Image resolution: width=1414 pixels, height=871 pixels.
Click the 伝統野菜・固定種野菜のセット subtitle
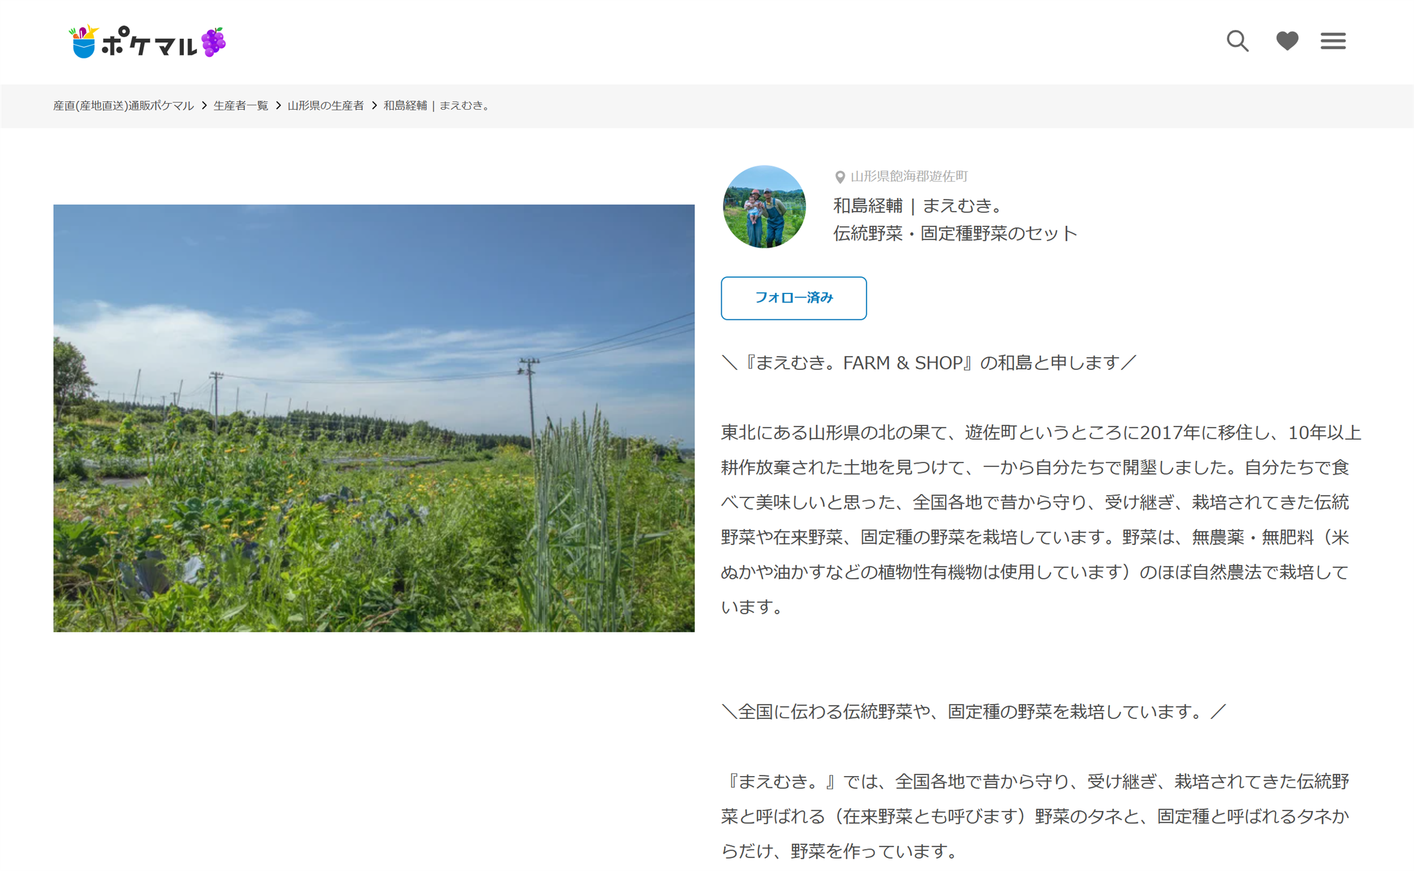tap(955, 233)
